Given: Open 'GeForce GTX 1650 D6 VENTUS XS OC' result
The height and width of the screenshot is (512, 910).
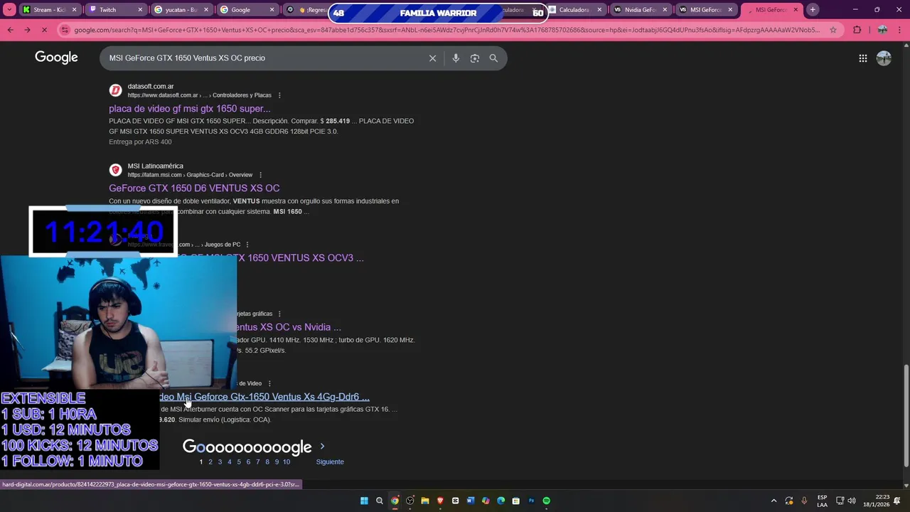Looking at the screenshot, I should pyautogui.click(x=194, y=188).
